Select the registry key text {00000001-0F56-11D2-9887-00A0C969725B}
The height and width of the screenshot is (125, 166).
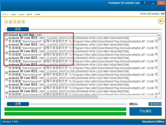pos(103,45)
